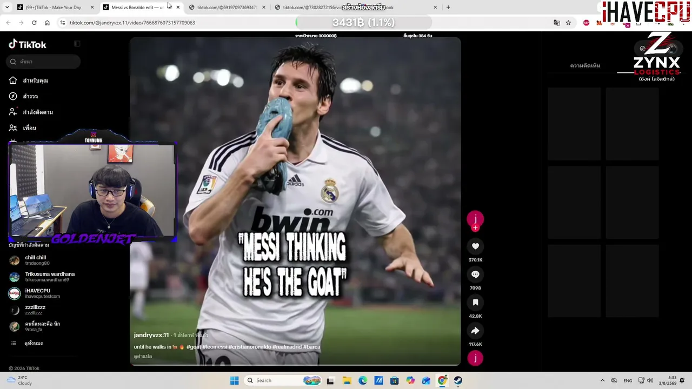This screenshot has width=692, height=389.
Task: Click the #cristianoronaldo hashtag
Action: point(250,347)
